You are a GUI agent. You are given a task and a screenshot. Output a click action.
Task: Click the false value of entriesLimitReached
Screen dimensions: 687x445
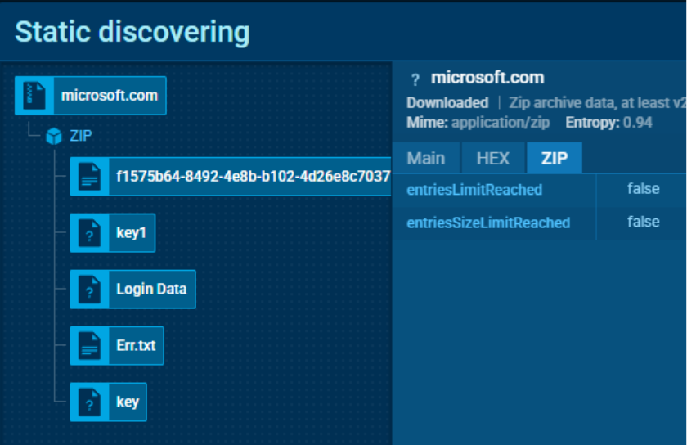click(x=643, y=188)
